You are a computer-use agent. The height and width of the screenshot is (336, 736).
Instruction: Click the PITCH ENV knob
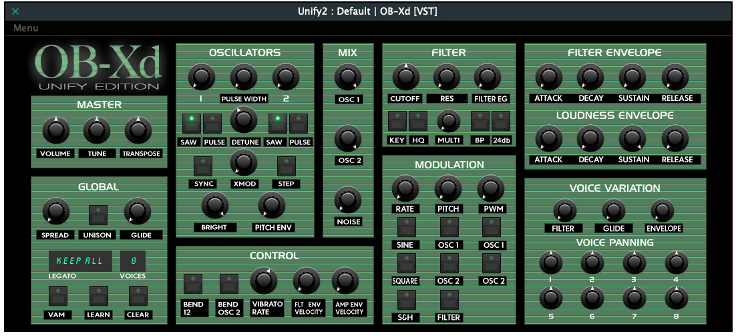[272, 206]
